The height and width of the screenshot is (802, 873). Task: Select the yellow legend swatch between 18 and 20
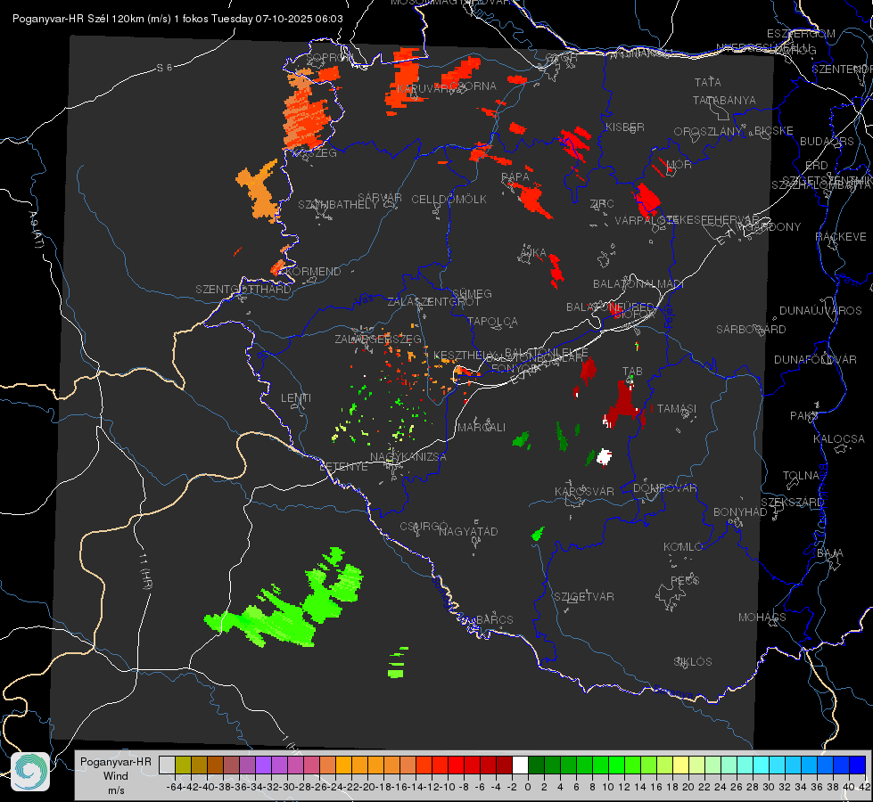click(680, 765)
